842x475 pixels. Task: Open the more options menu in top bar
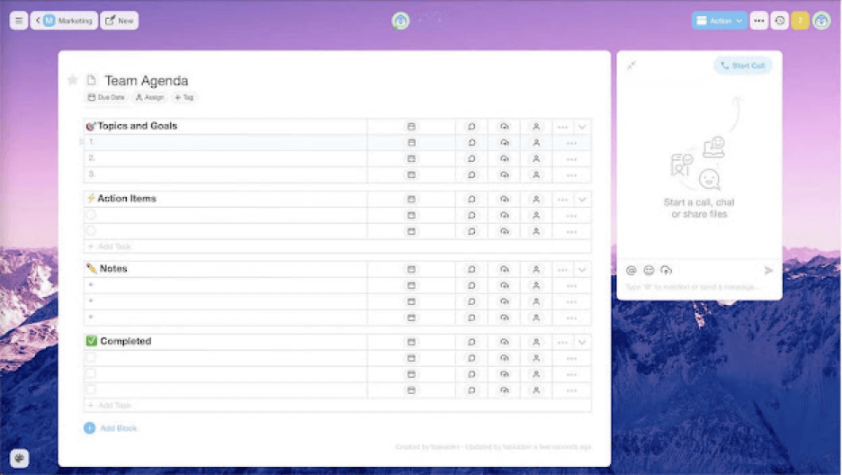[759, 20]
